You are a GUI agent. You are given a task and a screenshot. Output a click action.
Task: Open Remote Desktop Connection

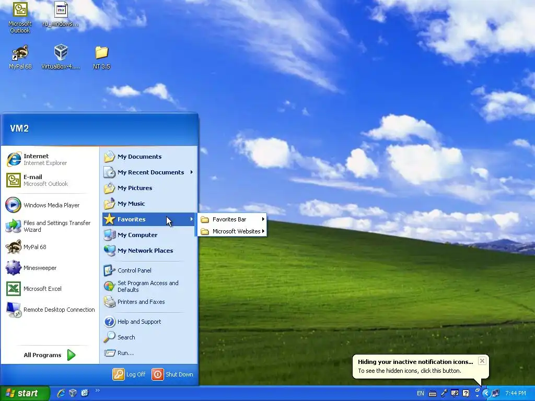point(50,310)
